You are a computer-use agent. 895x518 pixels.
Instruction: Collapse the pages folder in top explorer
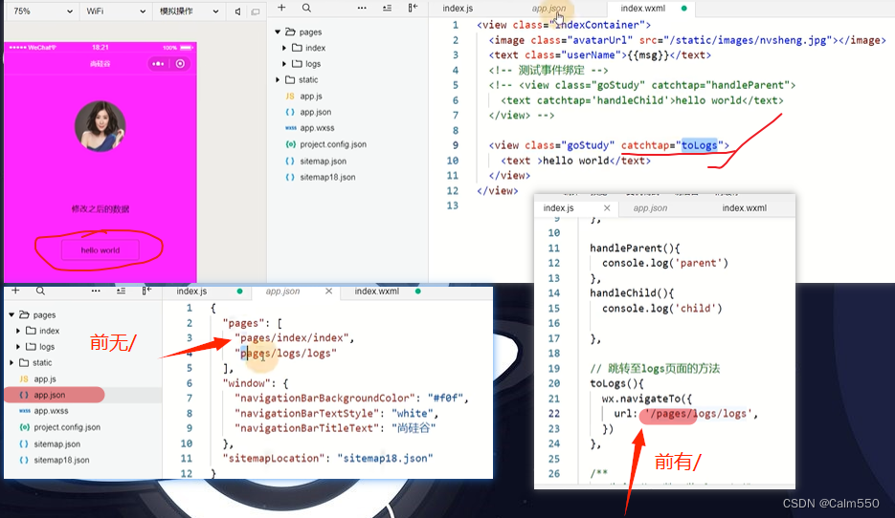click(278, 32)
